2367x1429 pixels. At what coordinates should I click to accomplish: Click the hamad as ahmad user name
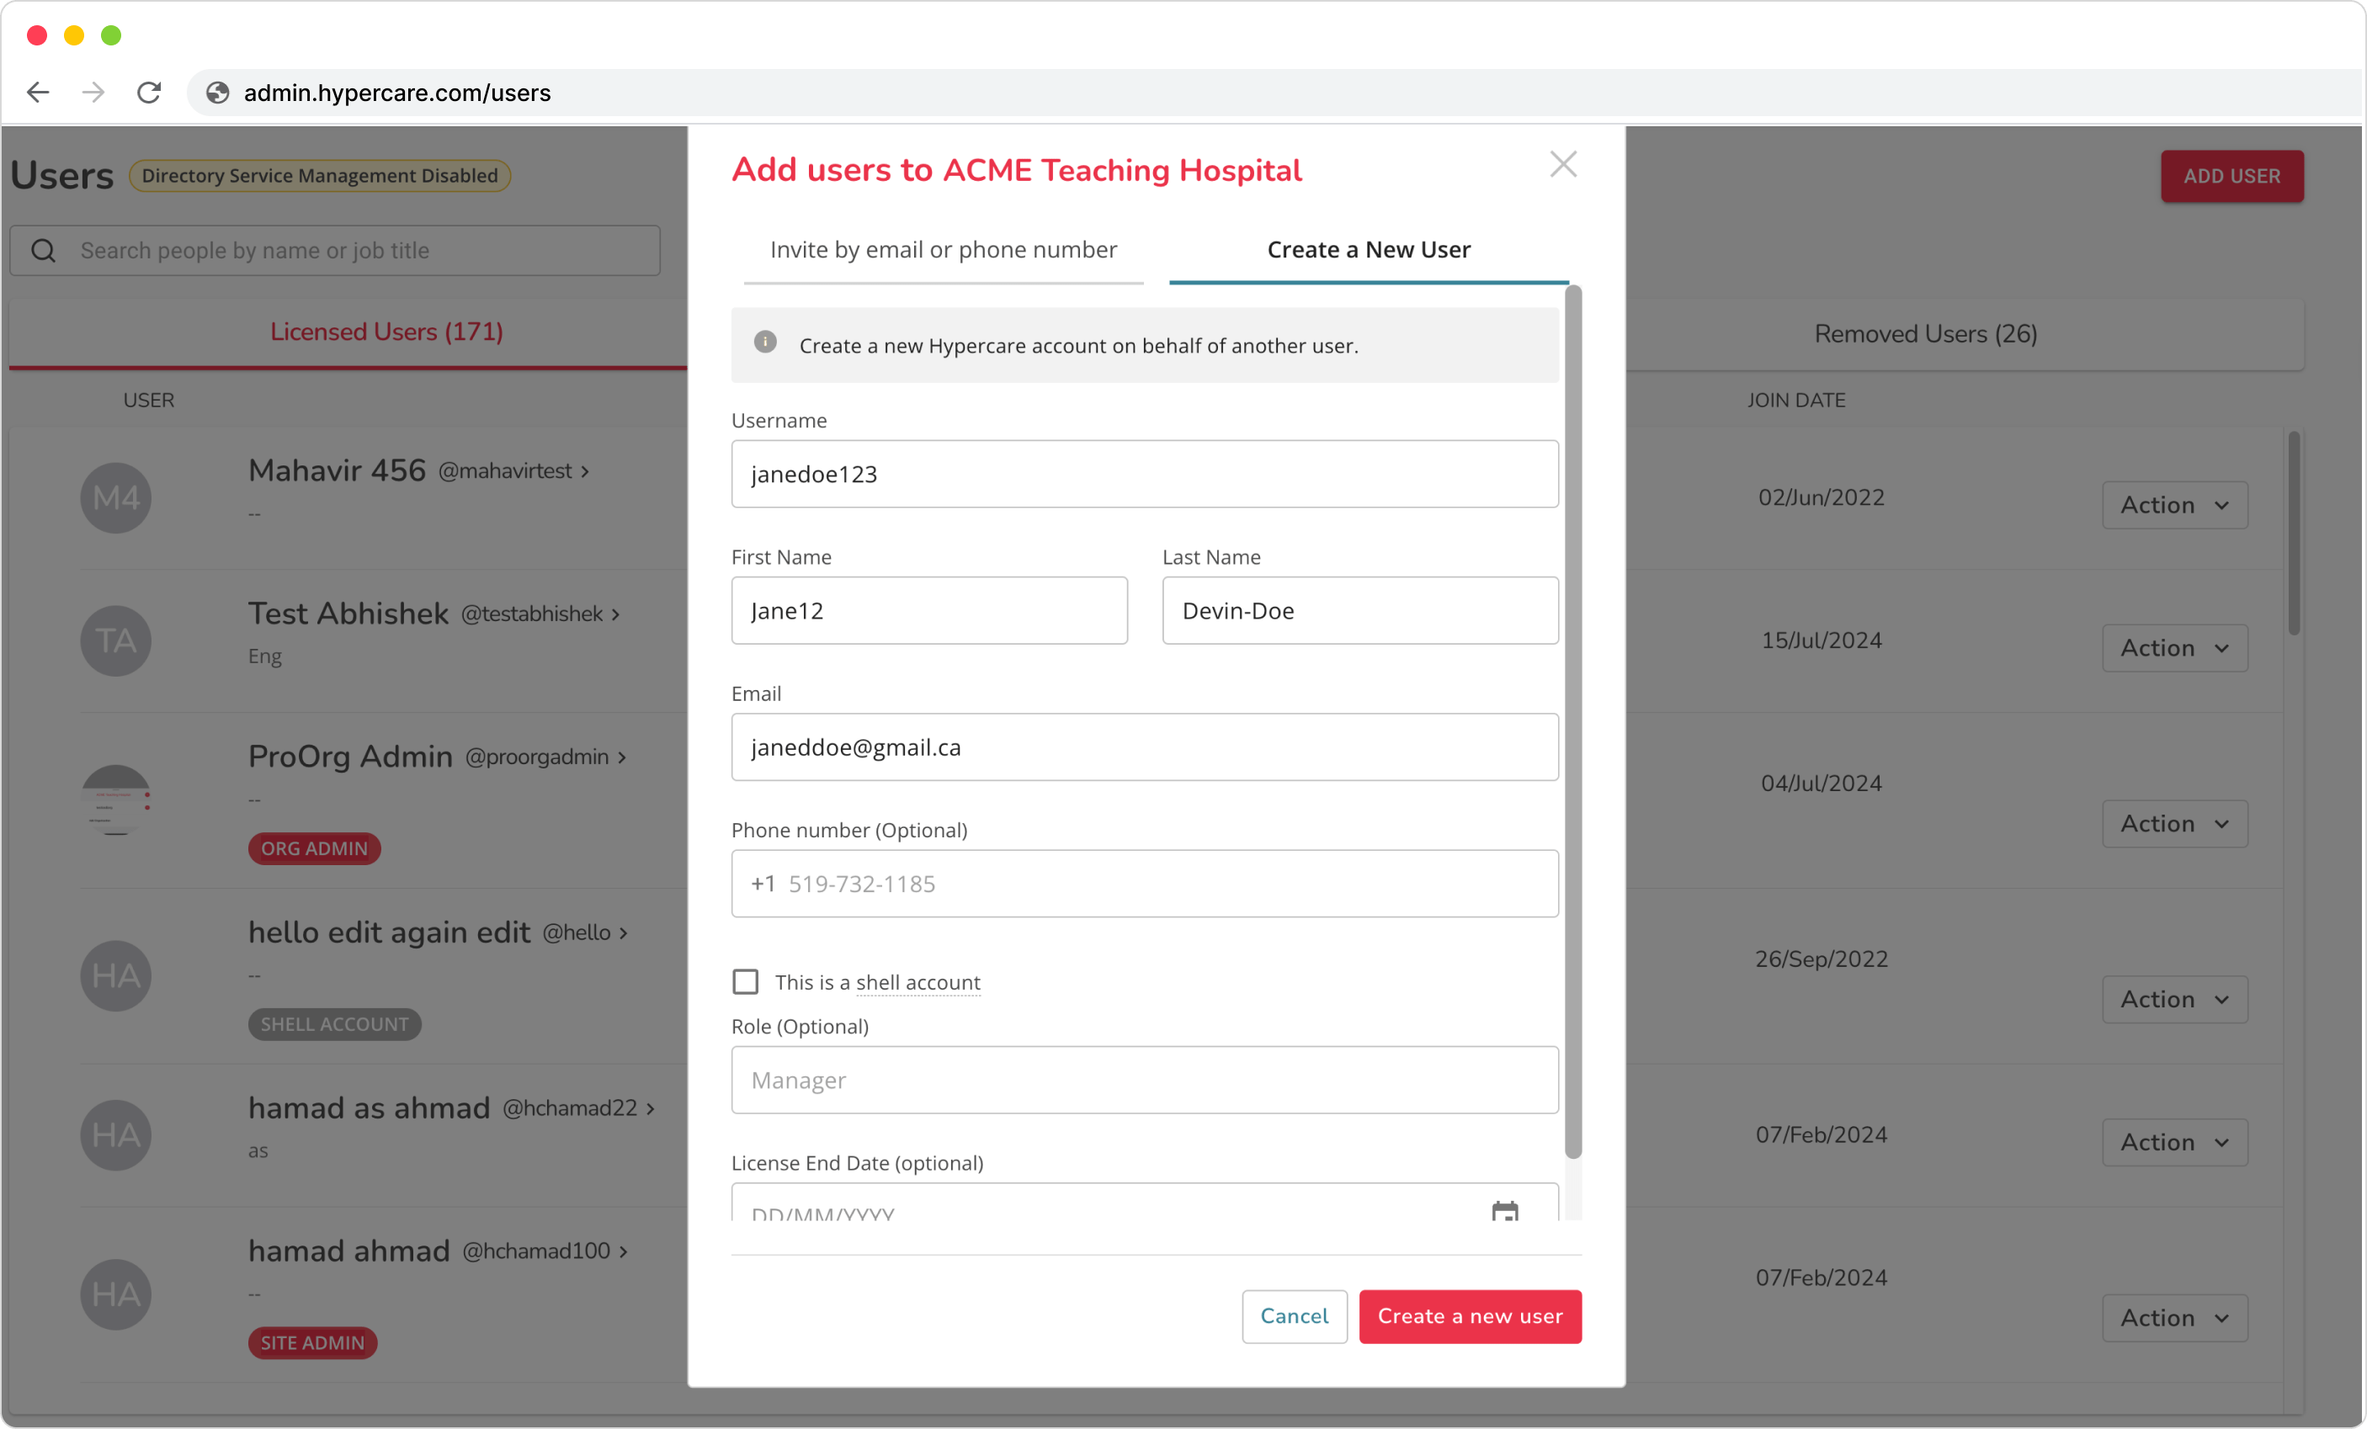369,1108
